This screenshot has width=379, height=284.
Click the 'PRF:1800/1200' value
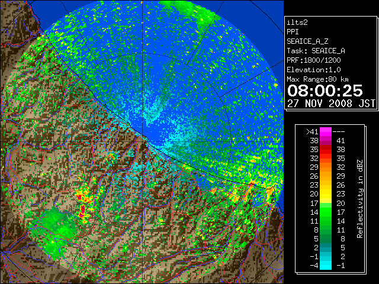click(x=314, y=60)
